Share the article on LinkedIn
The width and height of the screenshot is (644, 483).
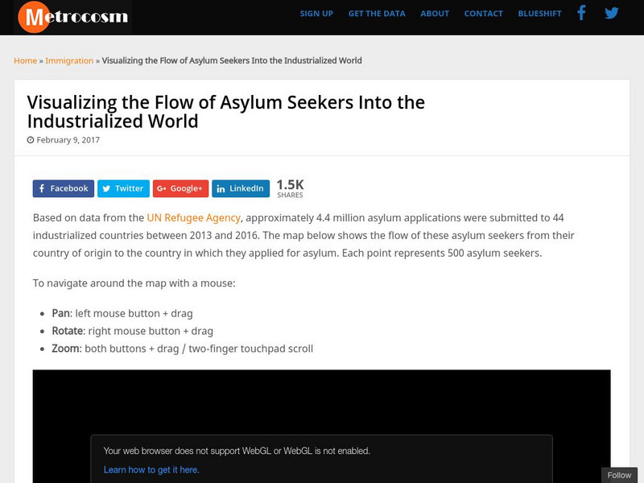241,188
